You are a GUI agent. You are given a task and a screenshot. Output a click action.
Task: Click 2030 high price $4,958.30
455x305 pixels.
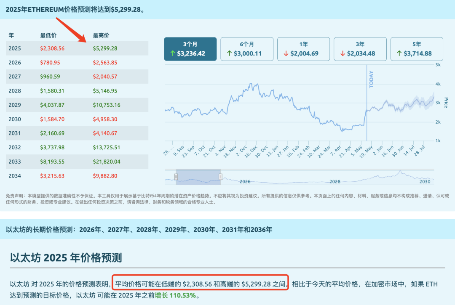point(105,119)
